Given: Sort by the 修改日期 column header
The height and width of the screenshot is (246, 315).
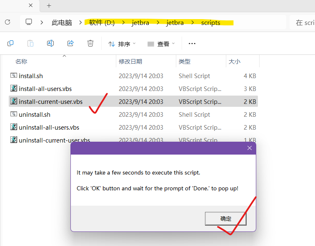Looking at the screenshot, I should pos(130,61).
